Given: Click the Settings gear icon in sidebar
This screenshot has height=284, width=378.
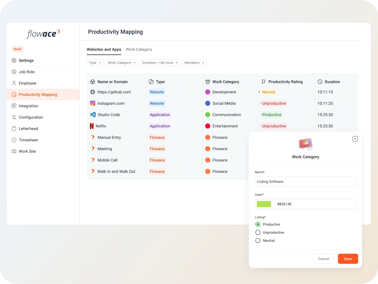Looking at the screenshot, I should pos(14,60).
